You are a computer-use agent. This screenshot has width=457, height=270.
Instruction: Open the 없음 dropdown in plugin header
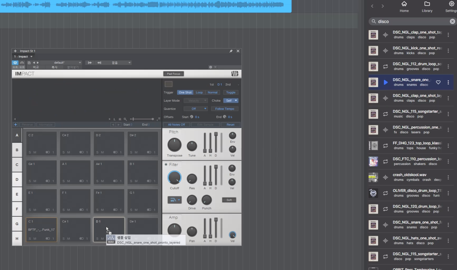[117, 62]
